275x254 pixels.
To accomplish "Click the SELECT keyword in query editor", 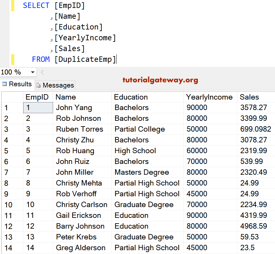I will coord(36,5).
